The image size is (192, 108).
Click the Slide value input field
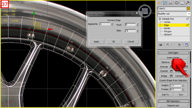130,31
